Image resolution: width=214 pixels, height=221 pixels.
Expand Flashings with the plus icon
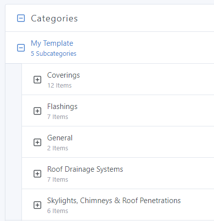(x=37, y=111)
